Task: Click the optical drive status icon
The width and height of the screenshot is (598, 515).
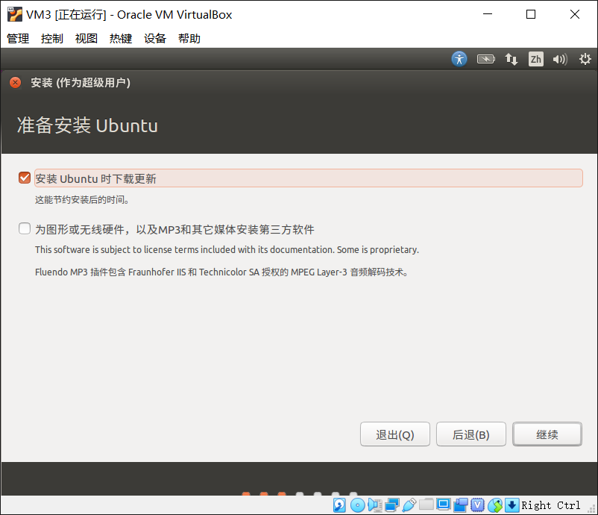Action: 357,505
